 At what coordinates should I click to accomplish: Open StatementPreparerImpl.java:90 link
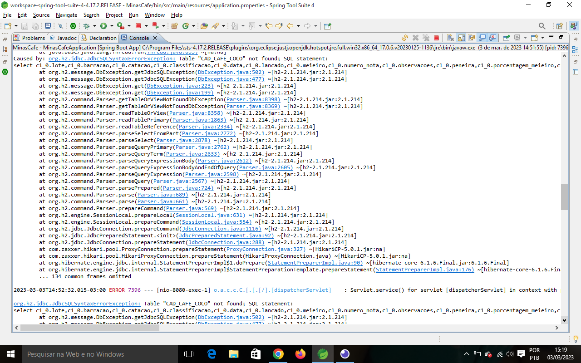(315, 263)
